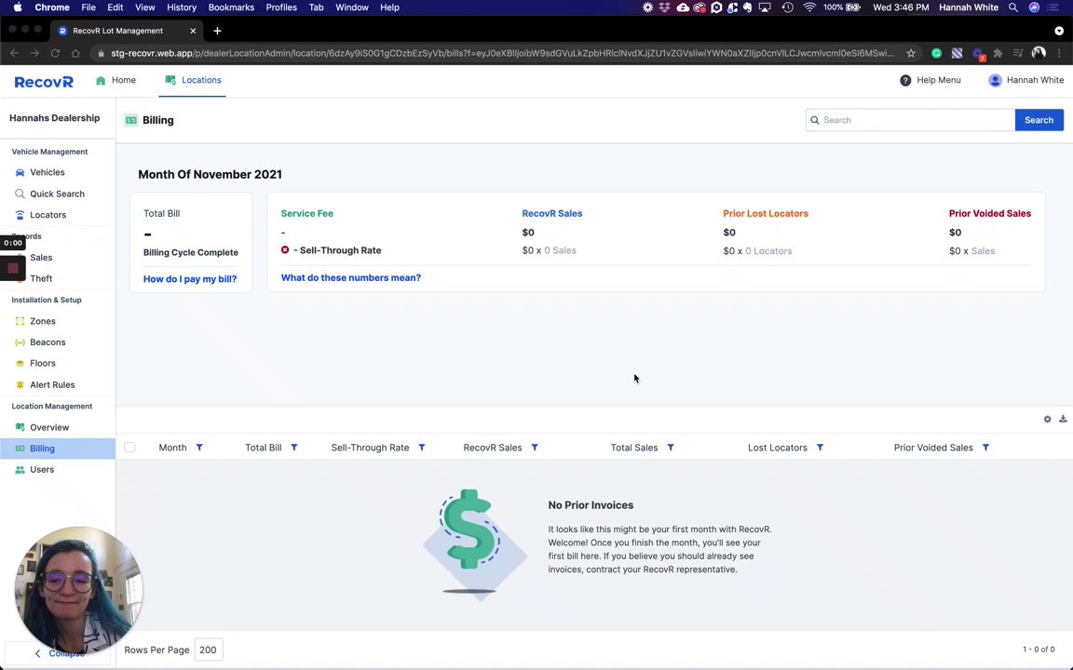Click the Month column header text
Viewport: 1073px width, 670px height.
[172, 447]
